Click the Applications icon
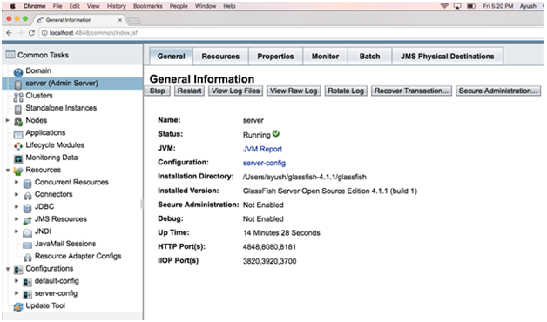 pos(18,134)
